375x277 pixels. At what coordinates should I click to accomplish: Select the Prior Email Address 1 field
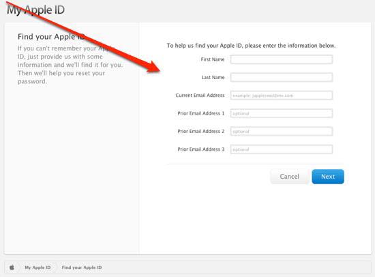coord(281,113)
